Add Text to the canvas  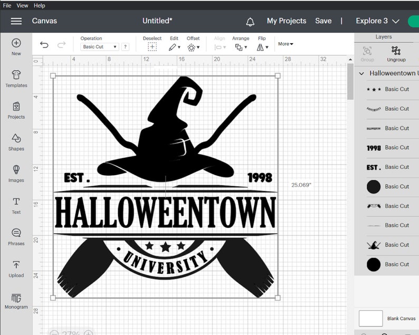pyautogui.click(x=16, y=205)
